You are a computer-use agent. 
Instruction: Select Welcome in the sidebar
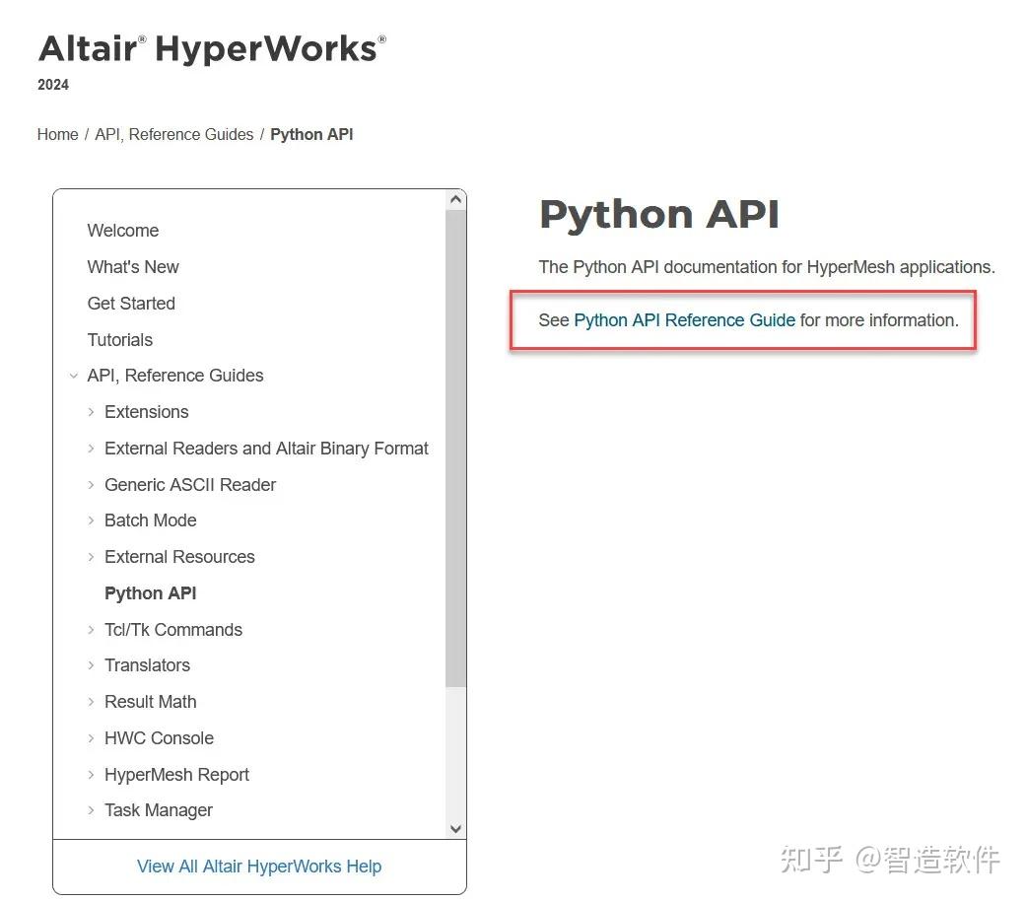122,230
